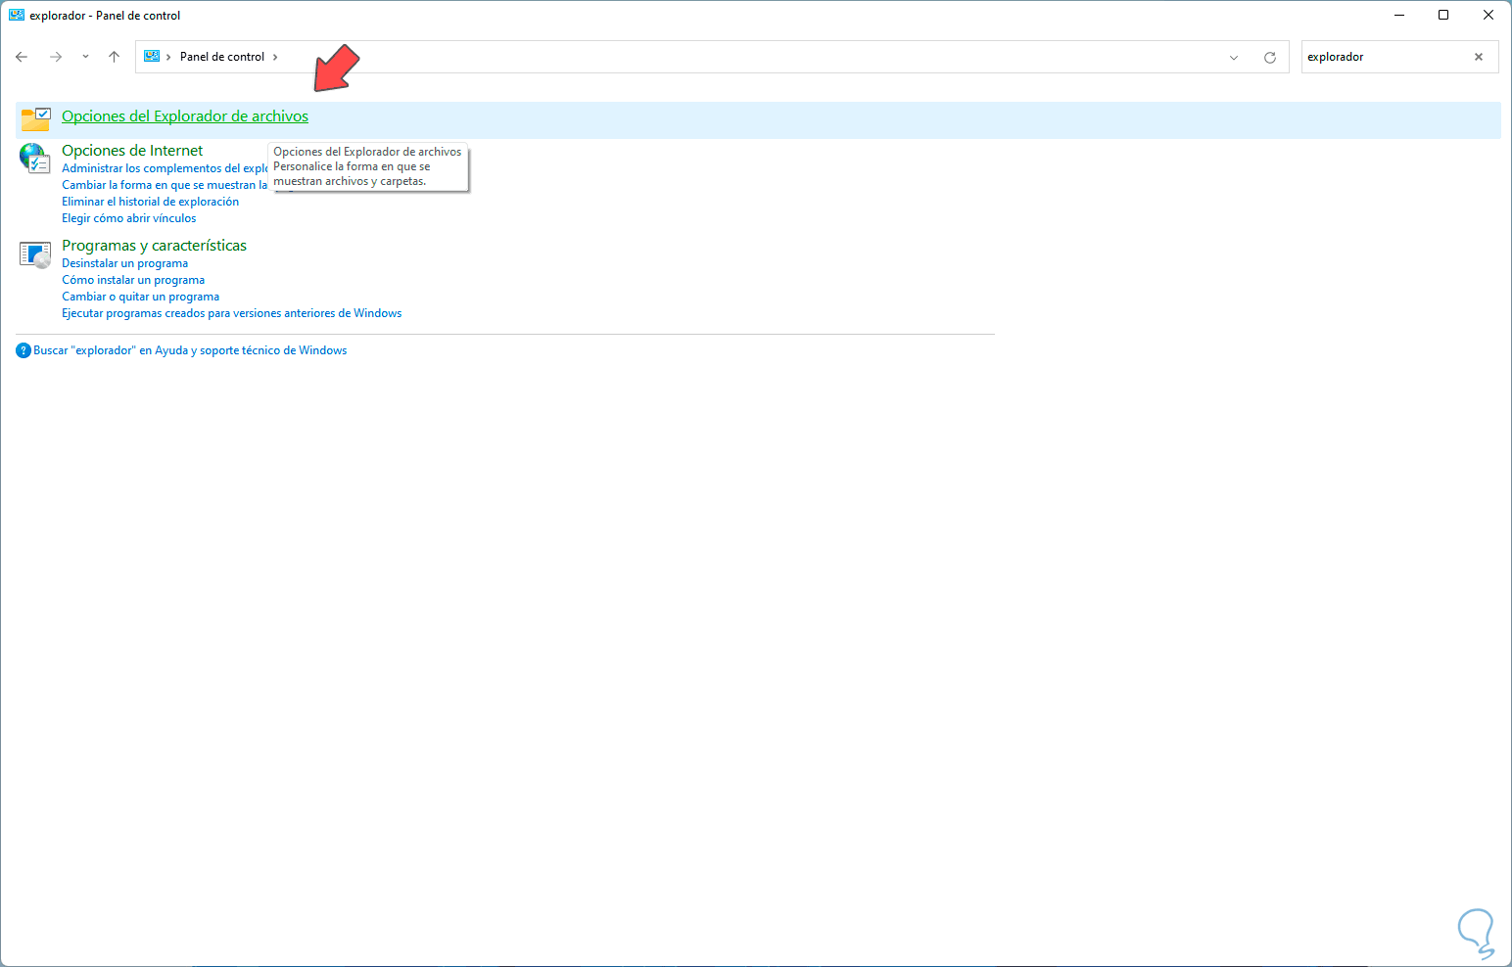Go up one level with the up arrow

pyautogui.click(x=114, y=57)
